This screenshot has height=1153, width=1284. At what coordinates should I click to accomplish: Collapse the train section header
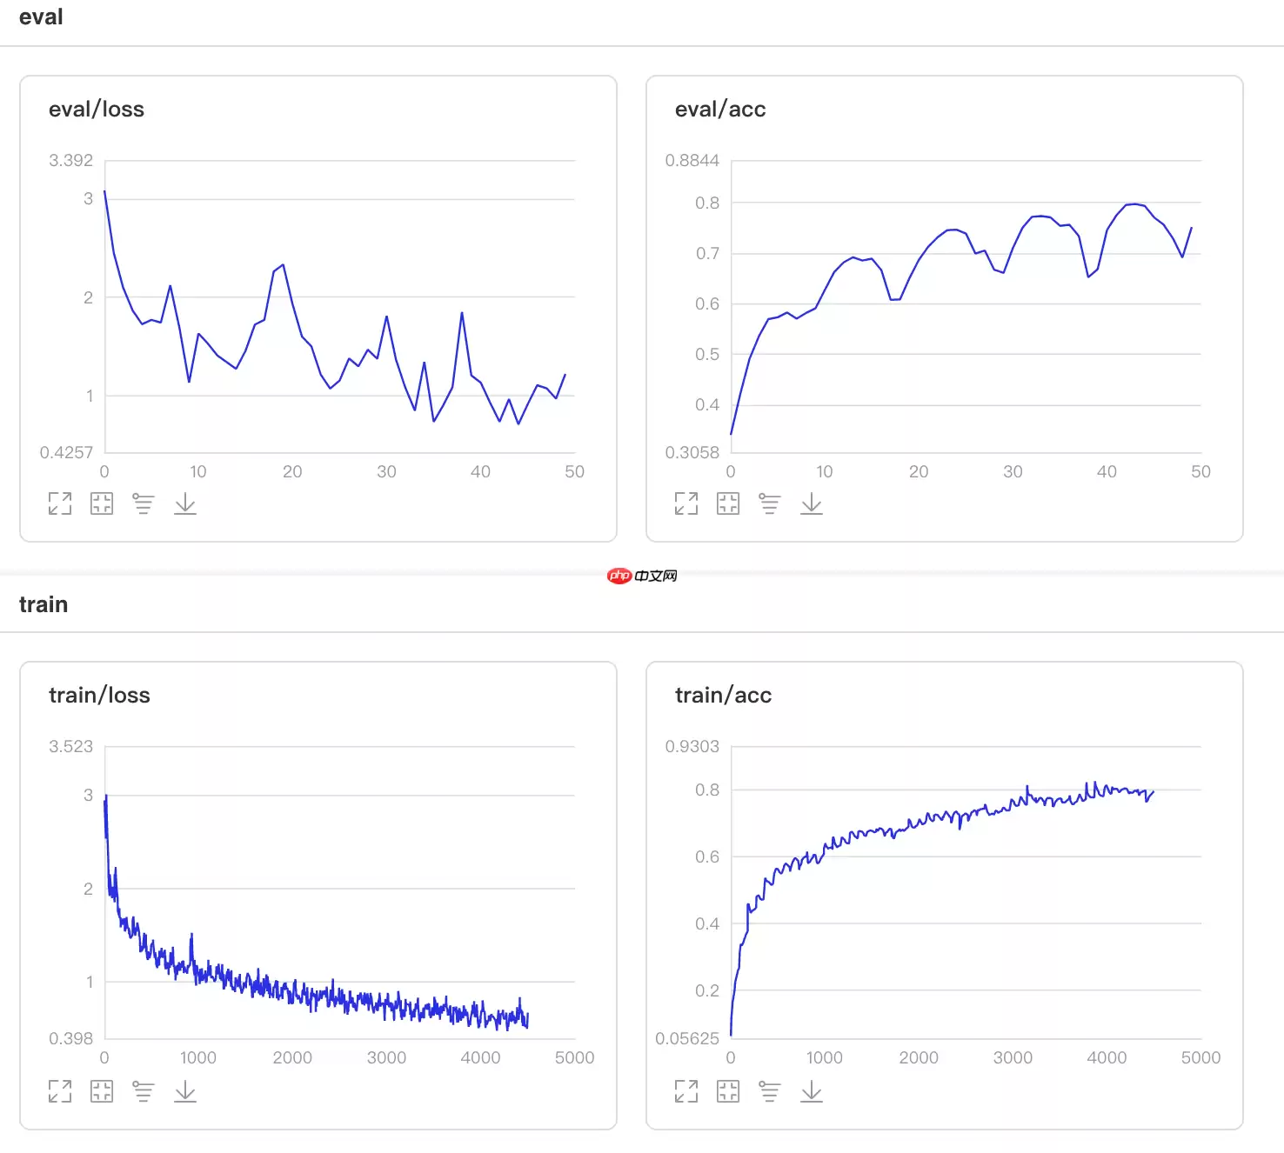[43, 604]
